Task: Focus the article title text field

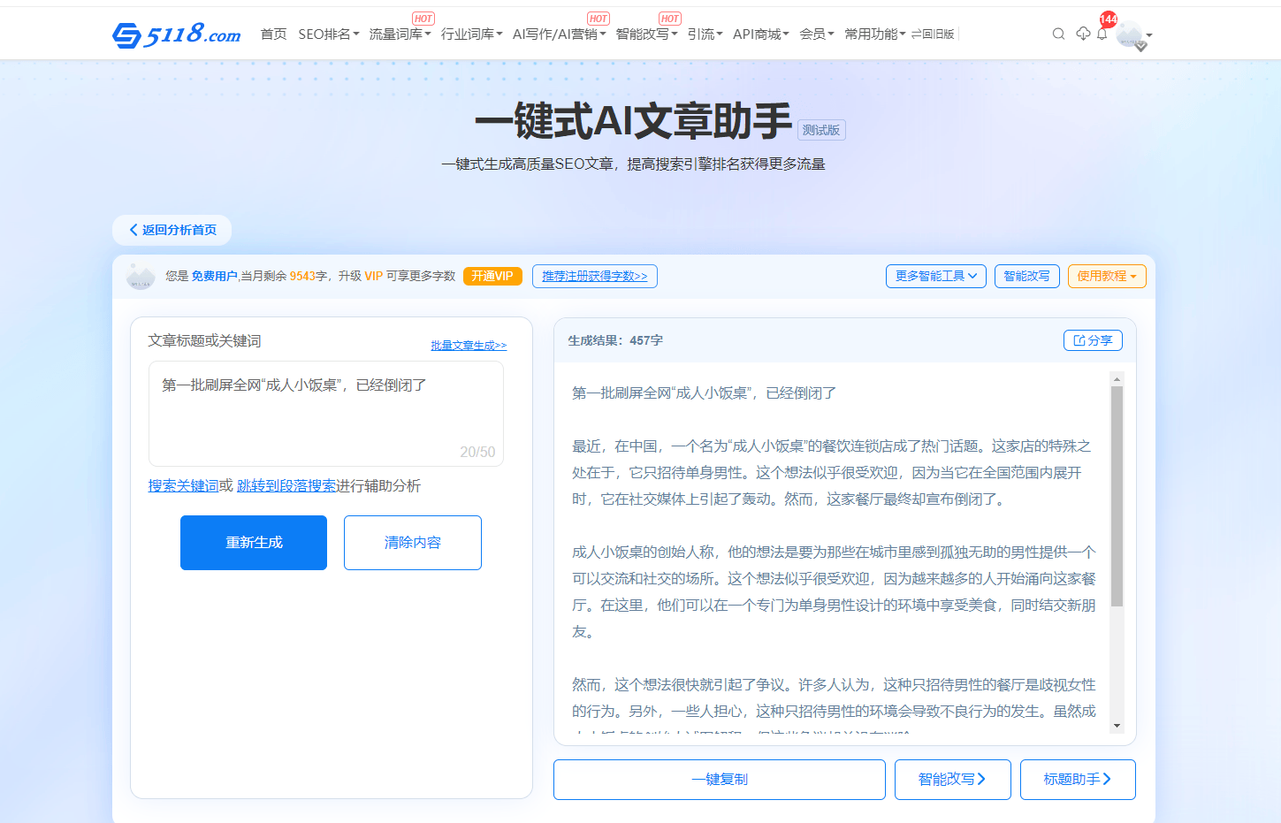Action: tap(325, 412)
